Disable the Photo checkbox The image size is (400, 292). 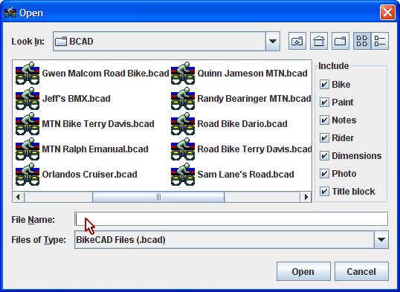(x=324, y=174)
